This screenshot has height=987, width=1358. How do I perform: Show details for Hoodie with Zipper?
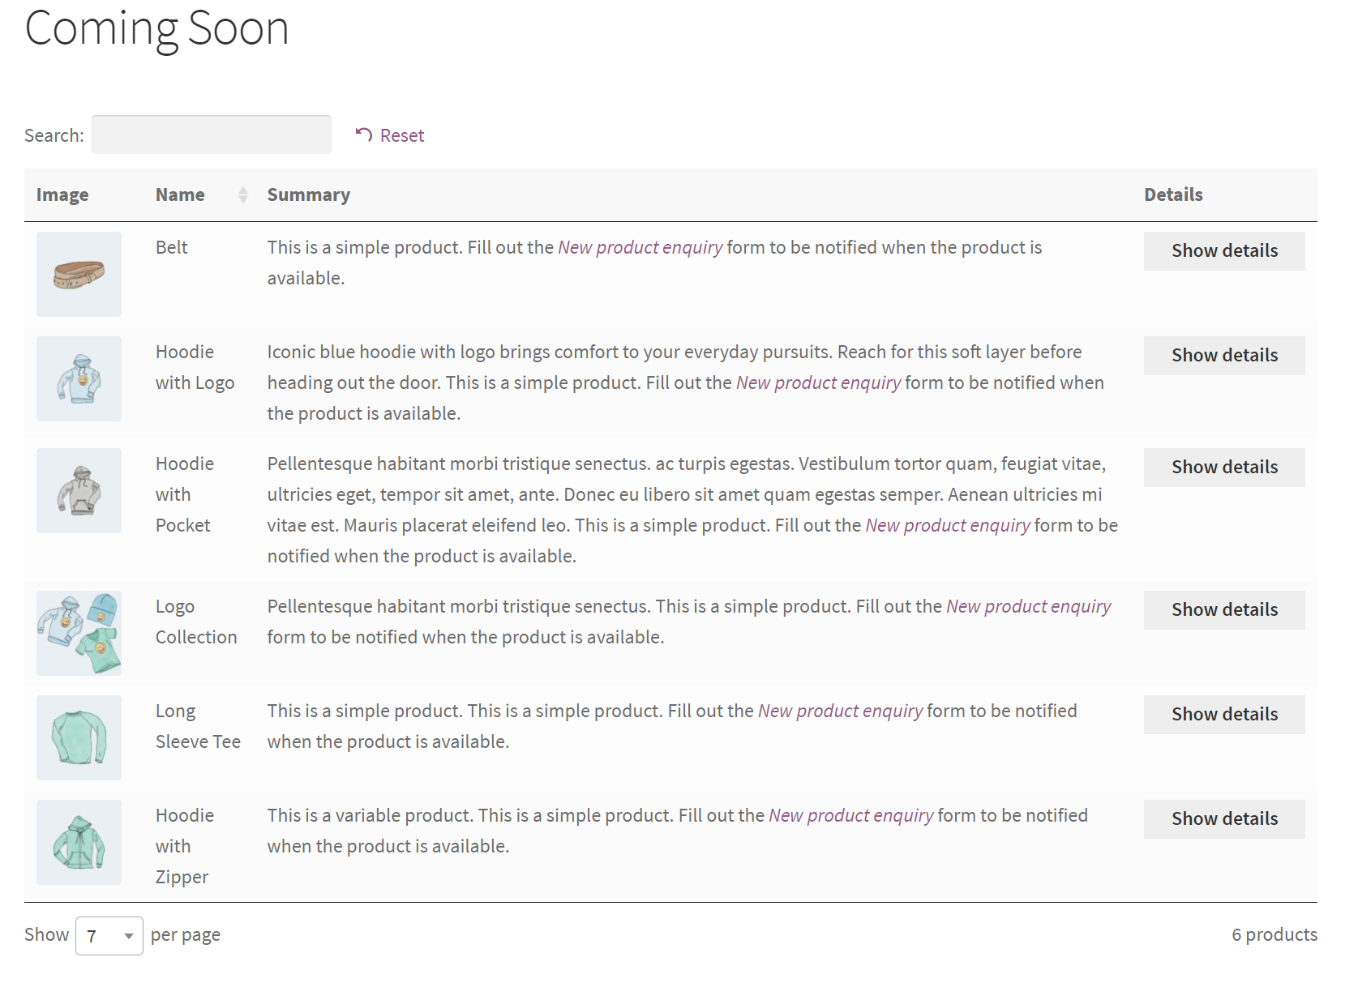point(1223,818)
